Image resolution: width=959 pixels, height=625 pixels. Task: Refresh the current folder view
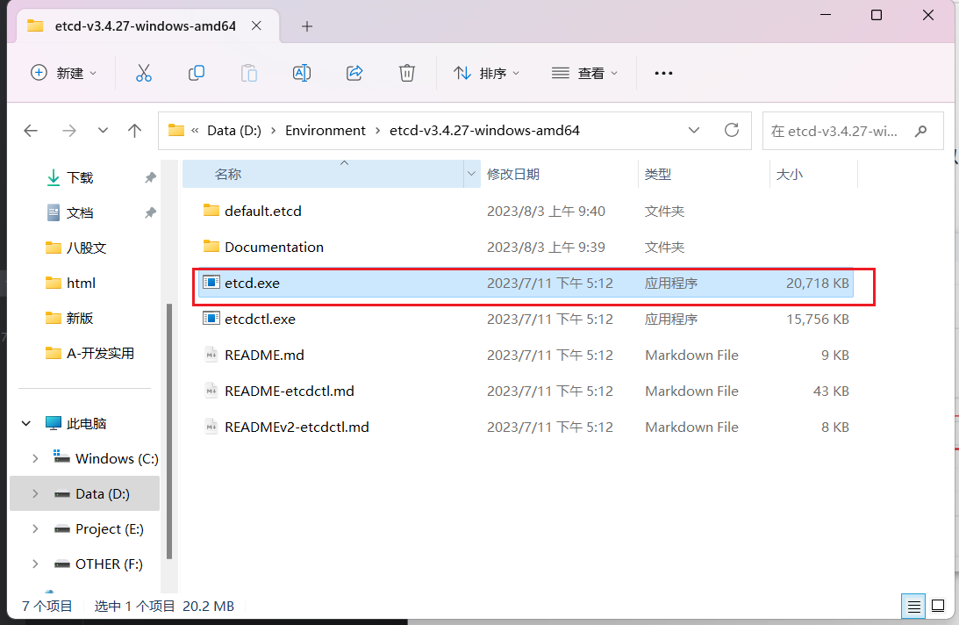(732, 130)
